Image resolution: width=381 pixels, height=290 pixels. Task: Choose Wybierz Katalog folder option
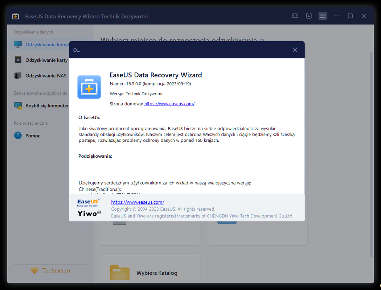[151, 268]
